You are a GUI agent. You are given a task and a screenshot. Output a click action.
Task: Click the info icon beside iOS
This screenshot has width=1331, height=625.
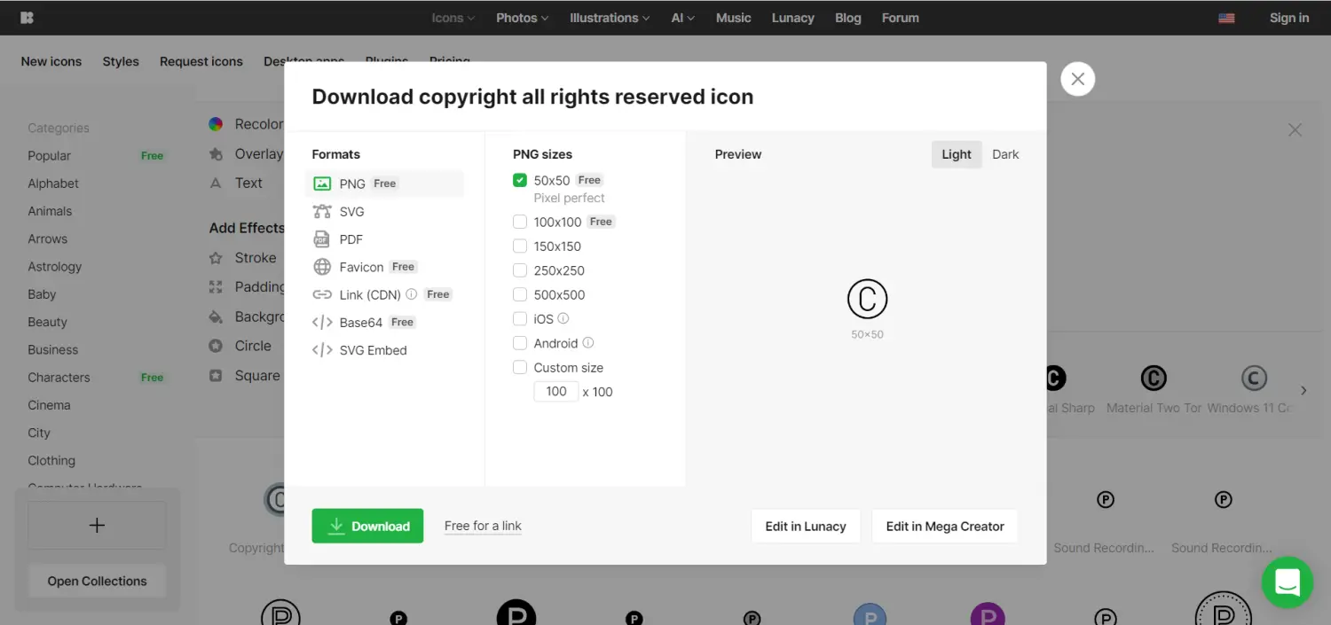[x=563, y=318]
